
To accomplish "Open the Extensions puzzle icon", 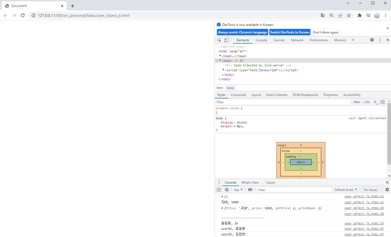I will (360, 15).
